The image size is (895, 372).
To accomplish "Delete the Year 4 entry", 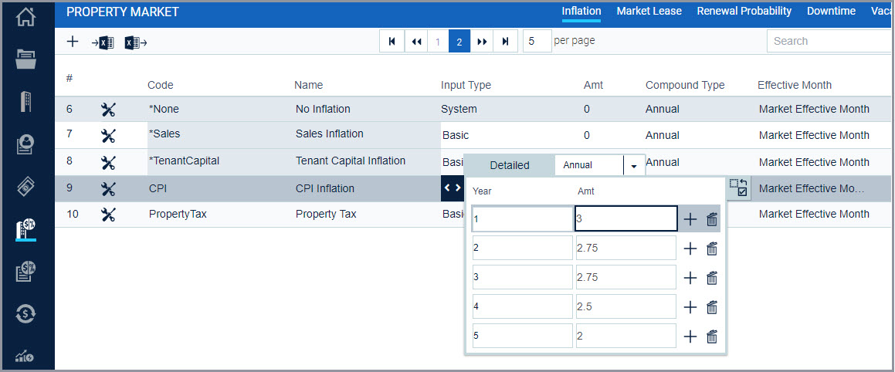I will coord(712,307).
